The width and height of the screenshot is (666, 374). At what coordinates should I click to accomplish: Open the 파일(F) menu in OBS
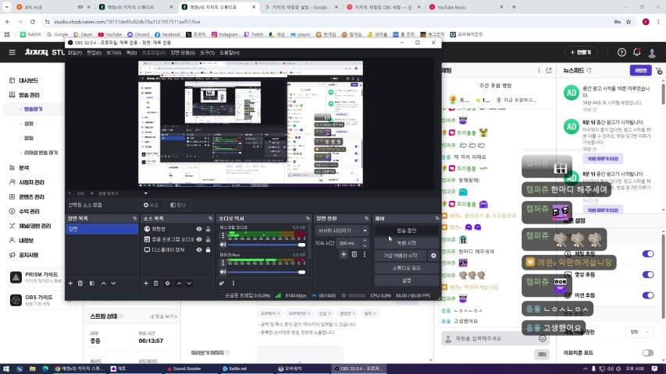[74, 52]
